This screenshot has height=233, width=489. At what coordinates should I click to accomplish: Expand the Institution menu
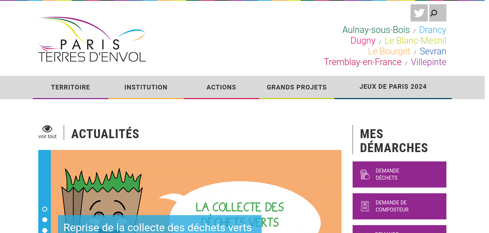tap(146, 87)
